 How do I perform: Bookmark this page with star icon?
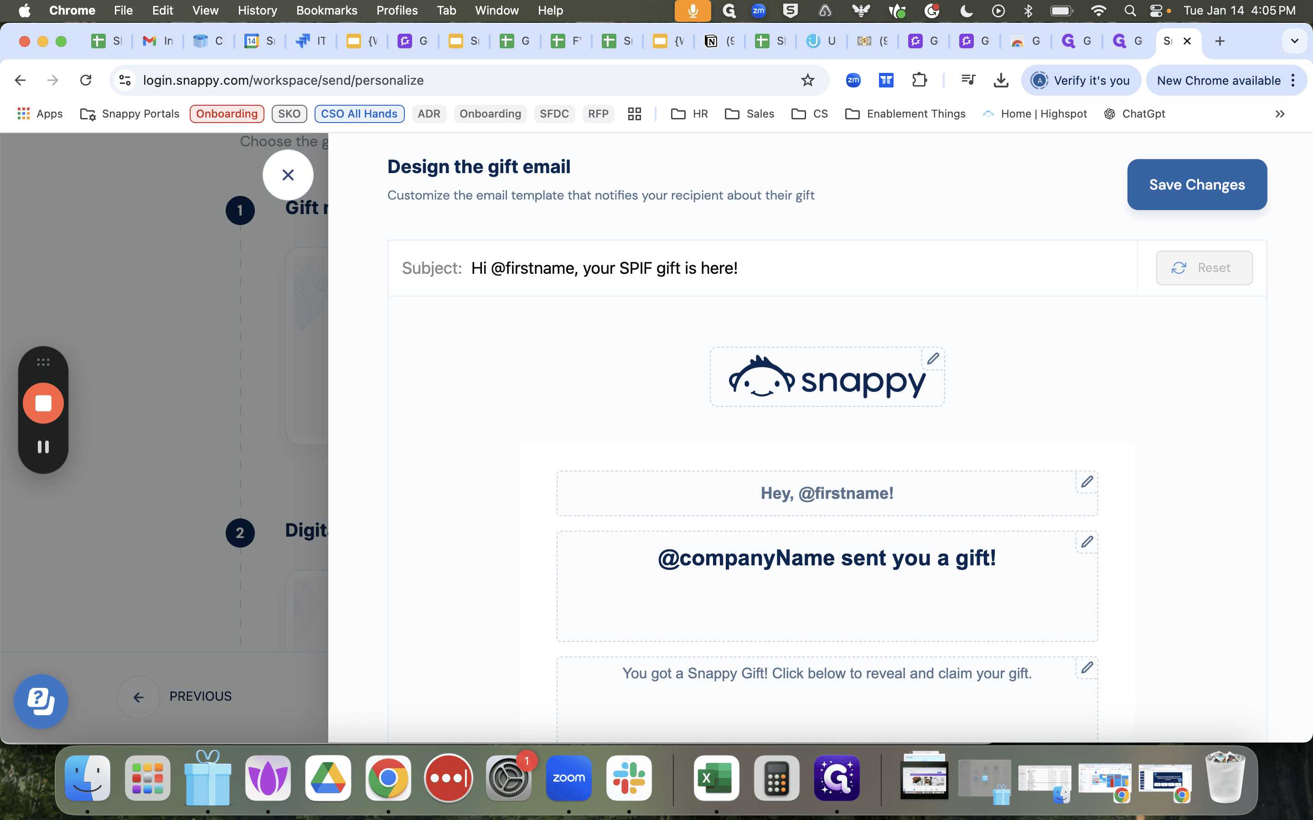click(807, 80)
